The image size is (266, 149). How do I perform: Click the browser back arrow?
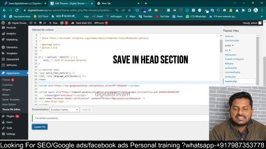click(x=5, y=10)
